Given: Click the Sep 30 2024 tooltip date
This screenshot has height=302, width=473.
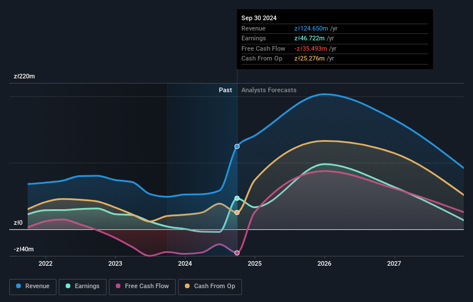Looking at the screenshot, I should [259, 18].
